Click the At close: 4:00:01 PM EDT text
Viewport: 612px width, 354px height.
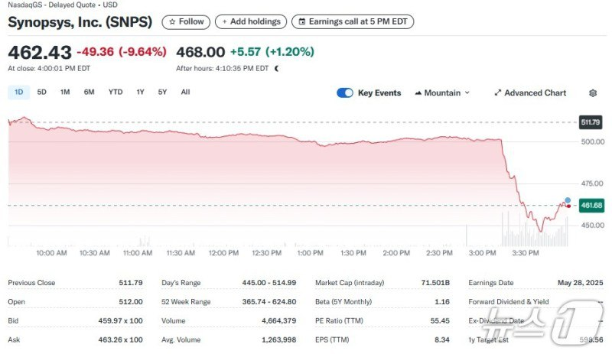pyautogui.click(x=49, y=68)
